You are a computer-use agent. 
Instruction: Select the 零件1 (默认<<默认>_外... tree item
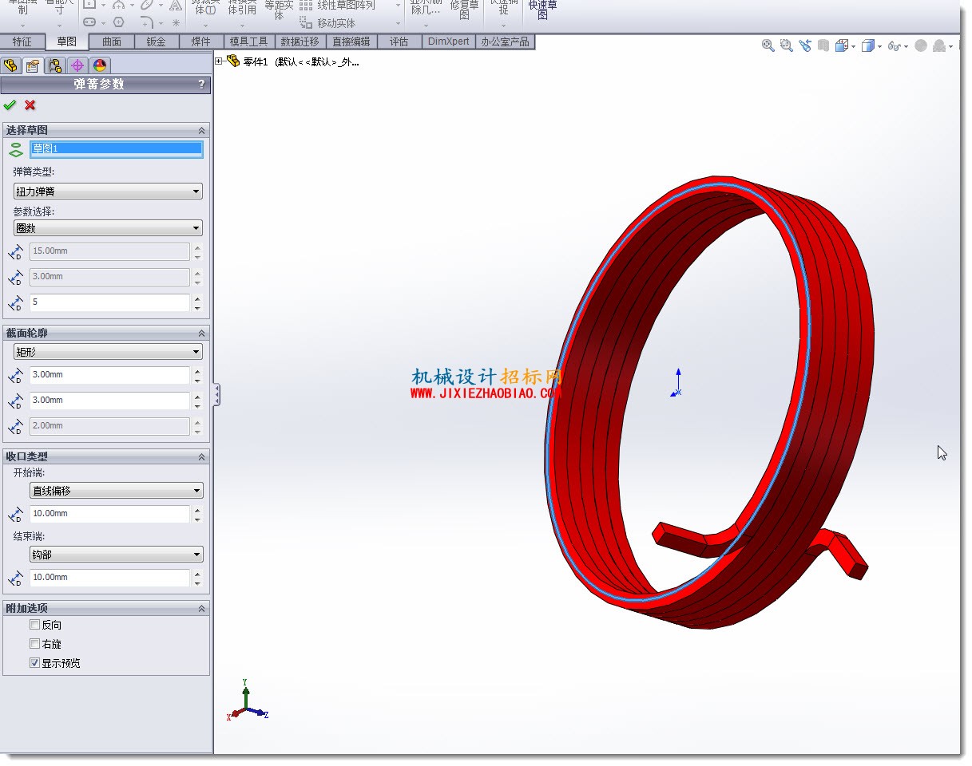[301, 62]
